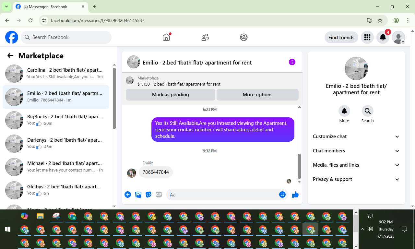This screenshot has height=249, width=415.
Task: Open Chrome tab search dropdown
Action: point(6,6)
